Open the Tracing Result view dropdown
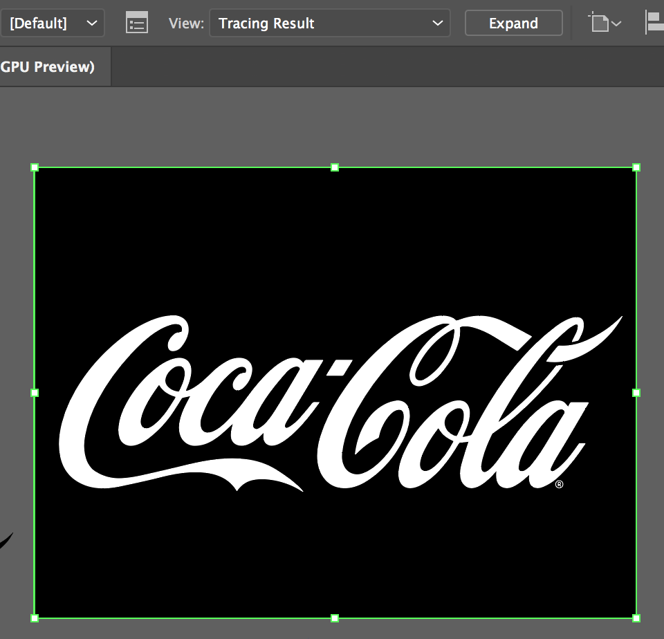Image resolution: width=664 pixels, height=639 pixels. (x=330, y=23)
